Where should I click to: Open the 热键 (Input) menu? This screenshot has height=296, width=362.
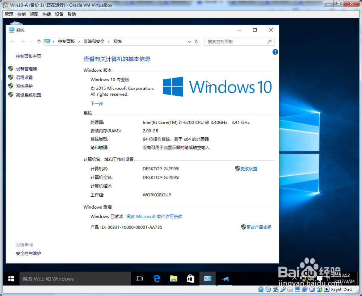pyautogui.click(x=46, y=14)
